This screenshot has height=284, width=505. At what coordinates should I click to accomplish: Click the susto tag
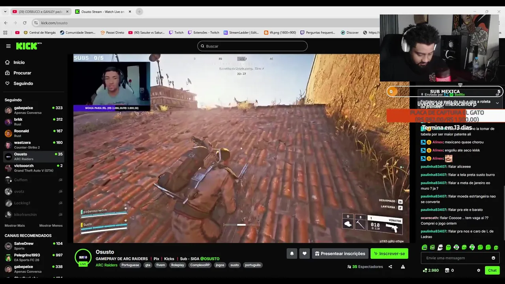click(x=235, y=265)
